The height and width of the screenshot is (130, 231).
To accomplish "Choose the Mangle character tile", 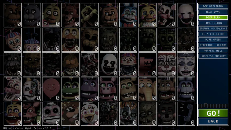I will click(167, 15).
